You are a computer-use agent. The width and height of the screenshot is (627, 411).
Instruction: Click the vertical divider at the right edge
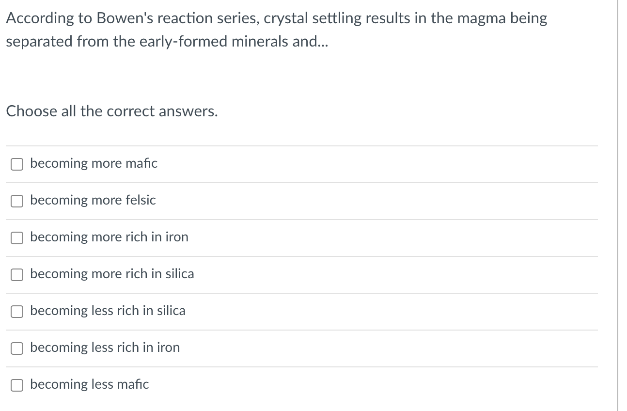pyautogui.click(x=618, y=205)
